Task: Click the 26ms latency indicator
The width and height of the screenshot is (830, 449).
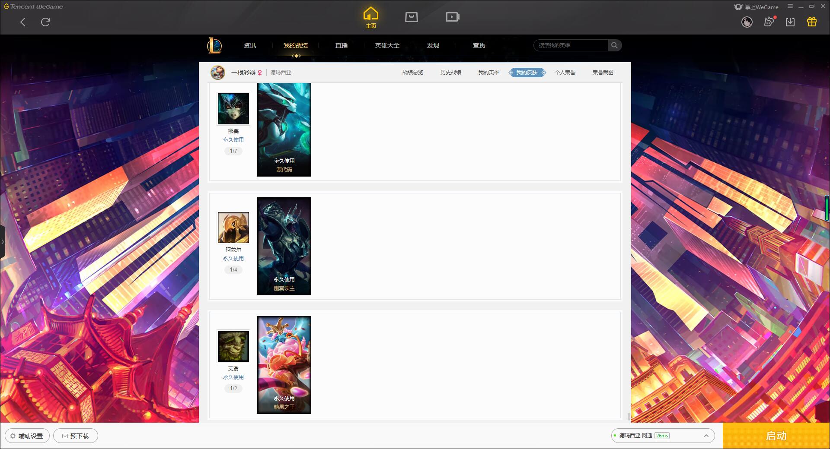Action: (x=662, y=436)
